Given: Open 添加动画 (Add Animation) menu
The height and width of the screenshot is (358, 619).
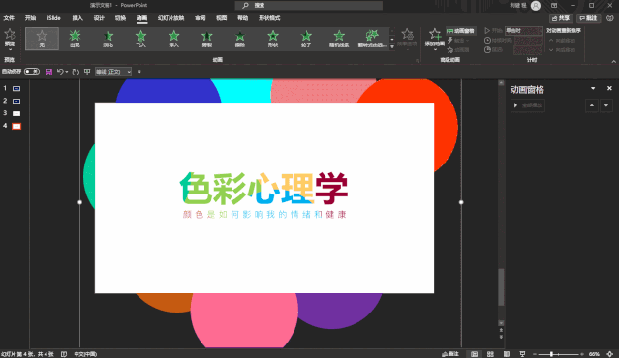Looking at the screenshot, I should pos(435,39).
